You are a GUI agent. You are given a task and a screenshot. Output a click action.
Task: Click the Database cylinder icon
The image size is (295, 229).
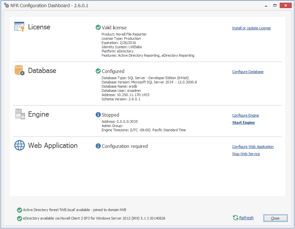coord(20,70)
